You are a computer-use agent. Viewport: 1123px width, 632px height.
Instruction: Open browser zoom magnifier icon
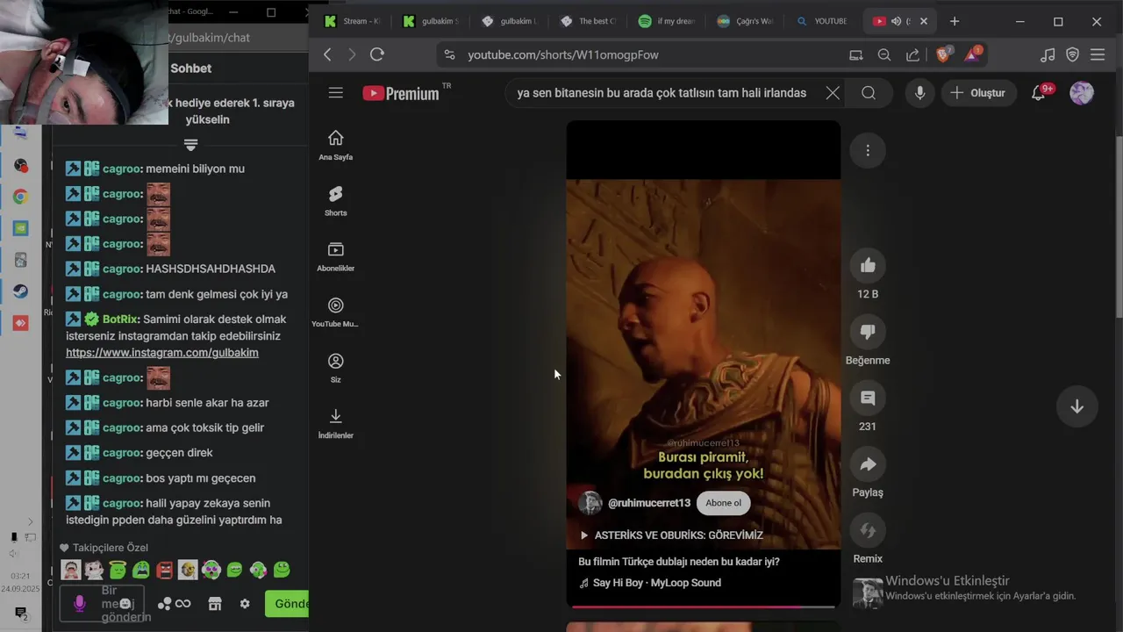884,54
